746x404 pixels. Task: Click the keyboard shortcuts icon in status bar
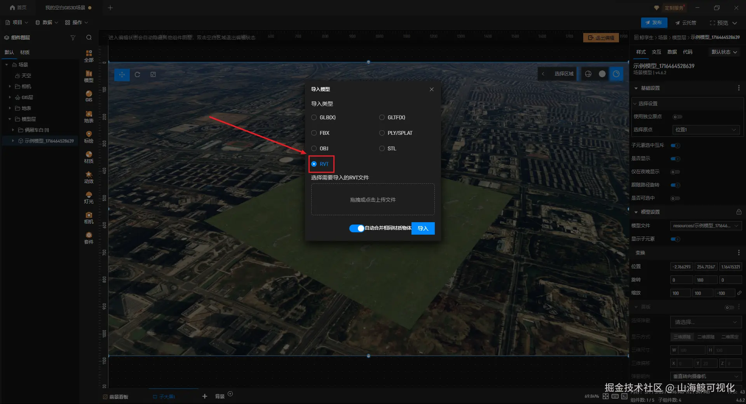615,396
